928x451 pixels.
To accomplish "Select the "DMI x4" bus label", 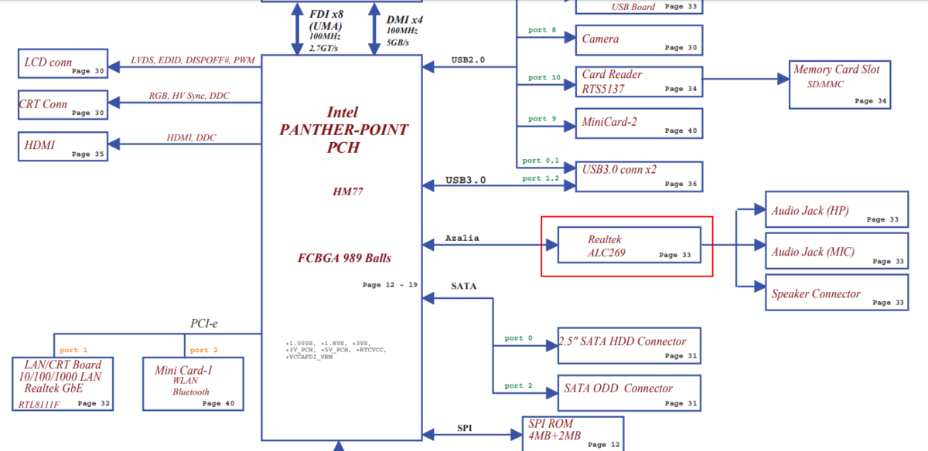I will point(404,19).
